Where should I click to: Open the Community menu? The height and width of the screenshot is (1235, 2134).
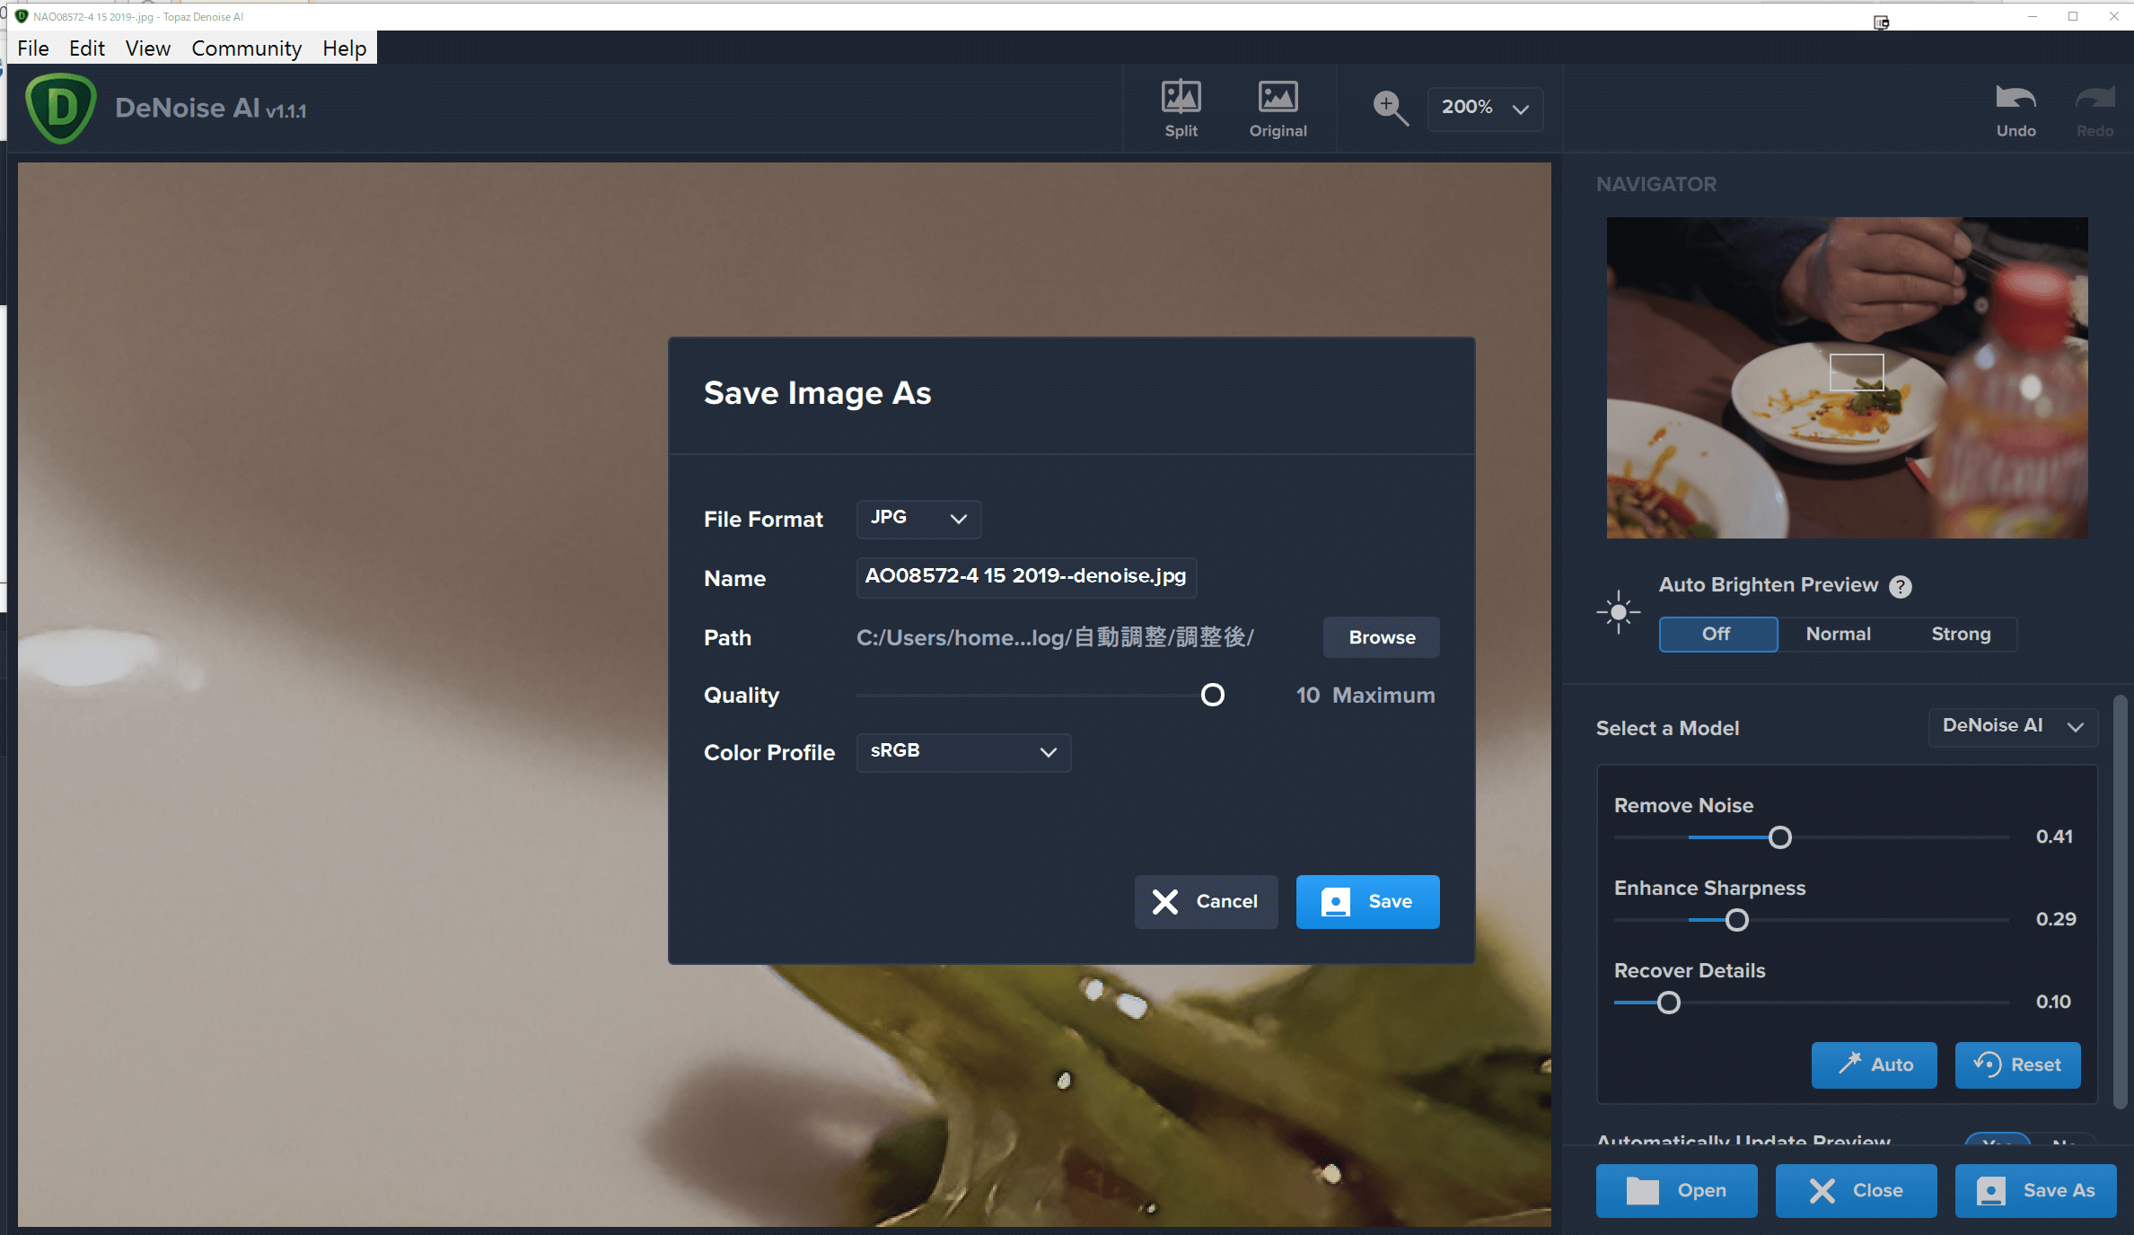tap(246, 48)
